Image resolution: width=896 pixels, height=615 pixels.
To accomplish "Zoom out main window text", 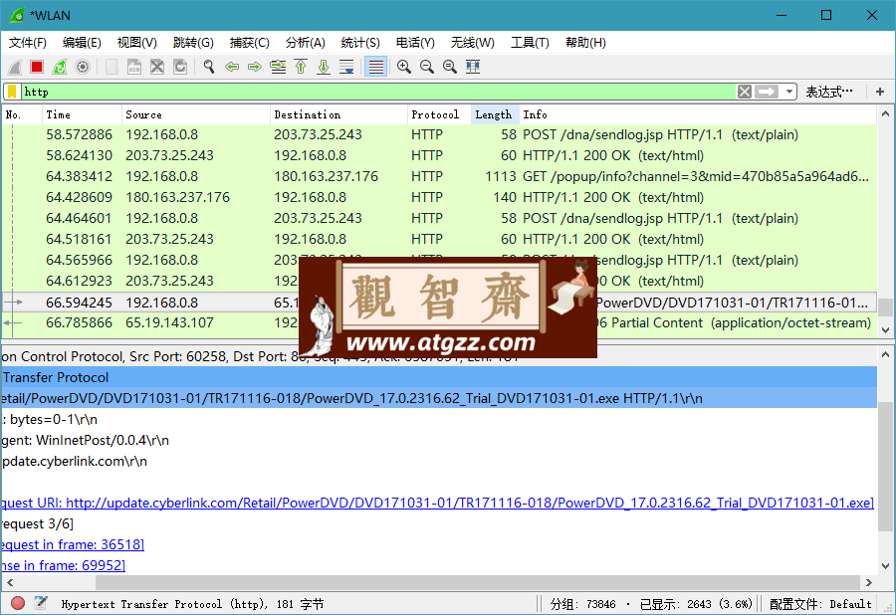I will 427,68.
